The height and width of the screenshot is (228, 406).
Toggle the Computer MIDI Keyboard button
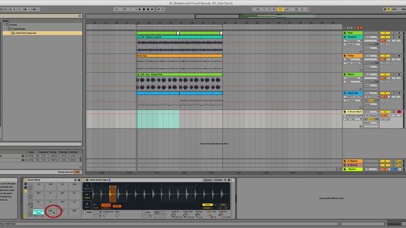389,9
